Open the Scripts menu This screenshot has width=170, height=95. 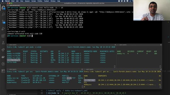coord(34,1)
